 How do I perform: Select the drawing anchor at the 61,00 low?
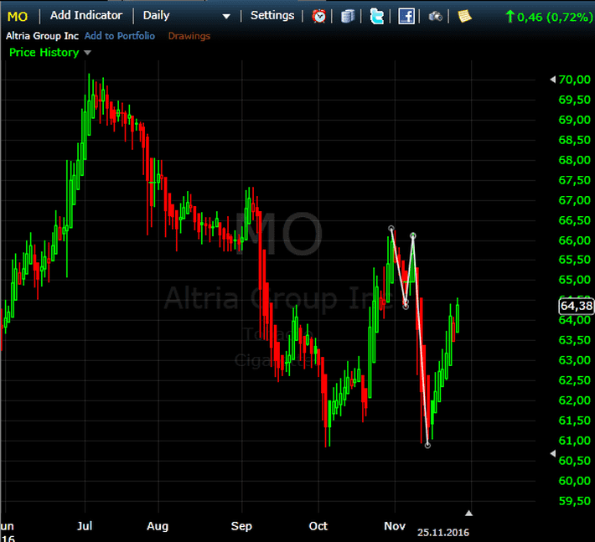click(x=427, y=446)
